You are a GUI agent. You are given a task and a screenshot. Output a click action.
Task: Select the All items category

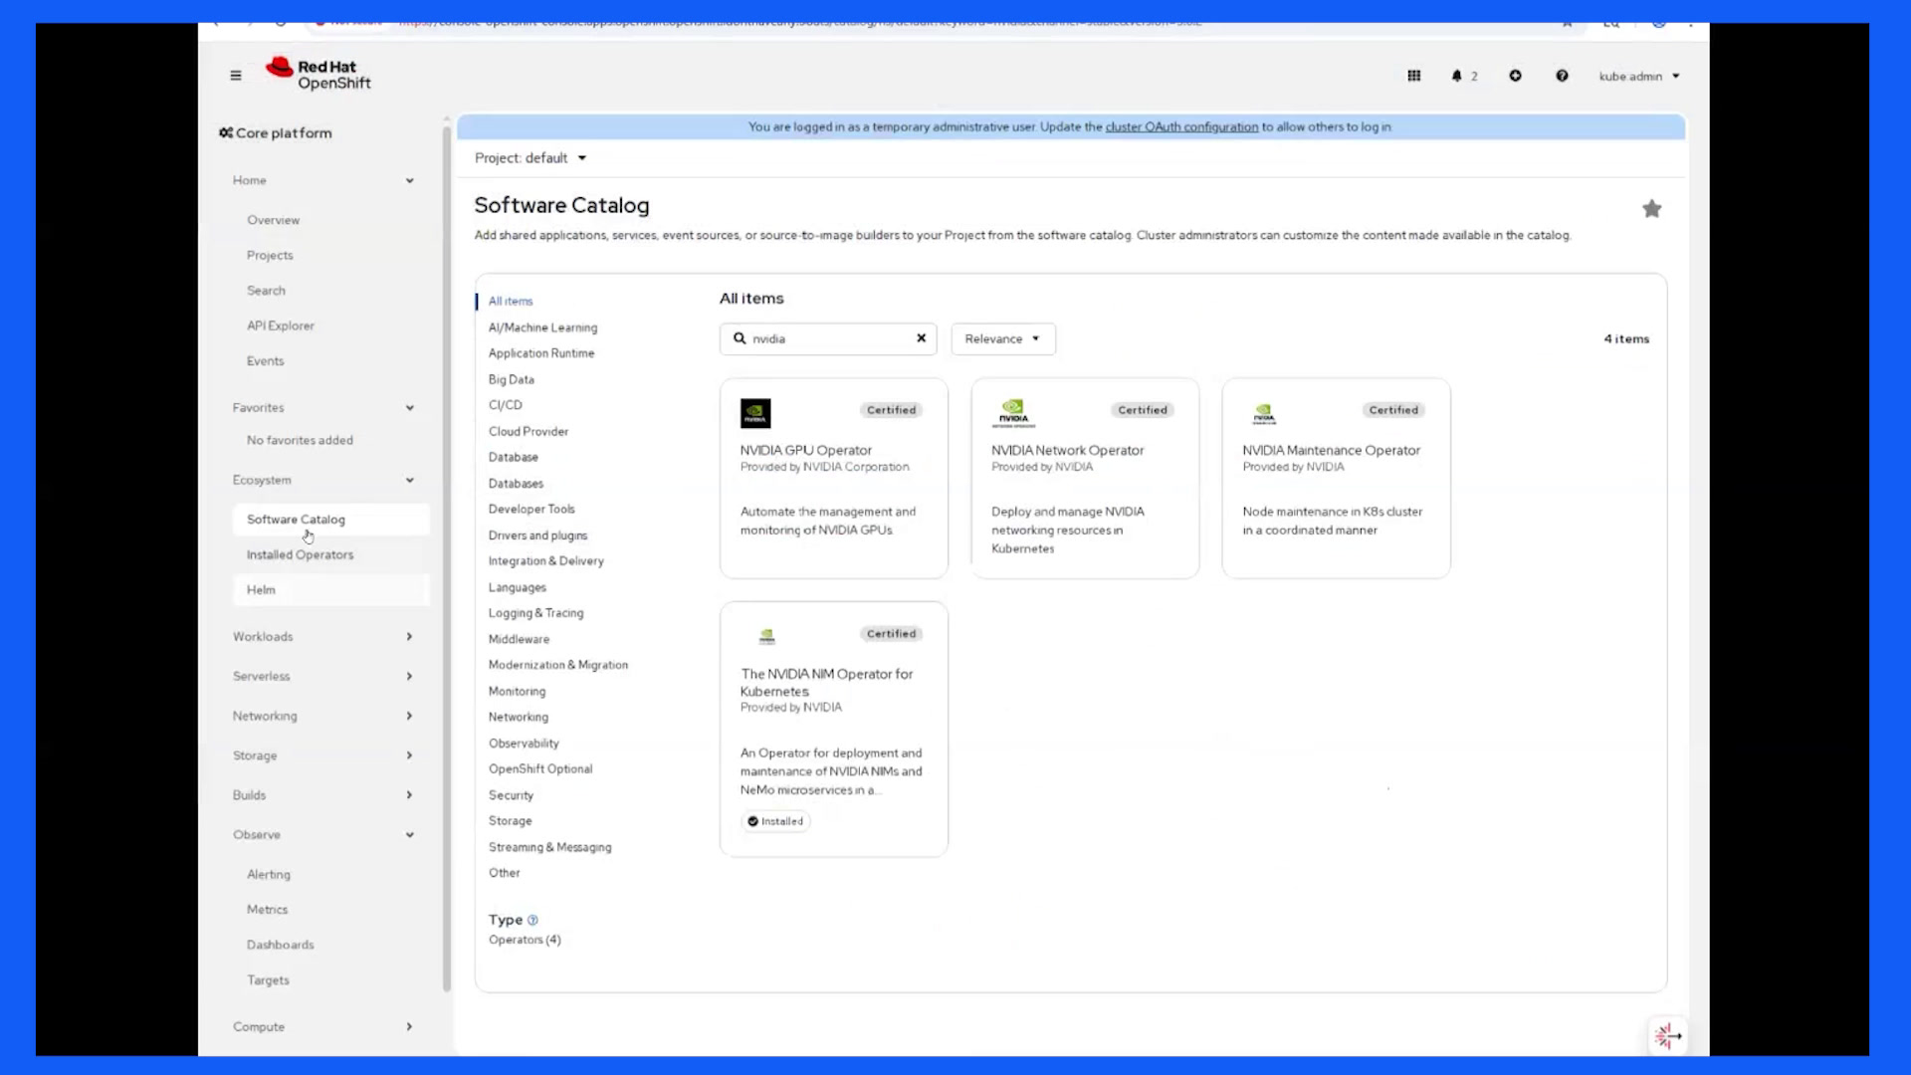pyautogui.click(x=511, y=301)
